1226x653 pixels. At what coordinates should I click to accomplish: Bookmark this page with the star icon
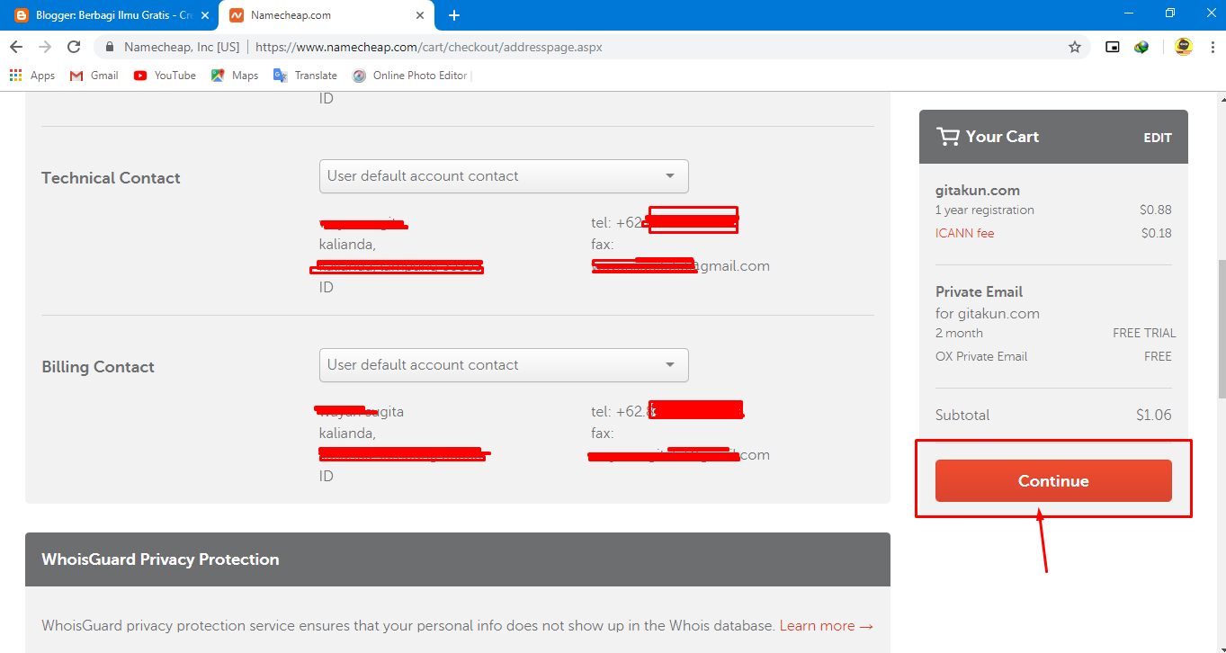tap(1074, 47)
